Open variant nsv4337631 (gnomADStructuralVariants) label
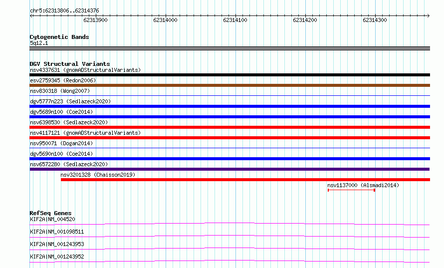The width and height of the screenshot is (444, 268). pos(85,70)
